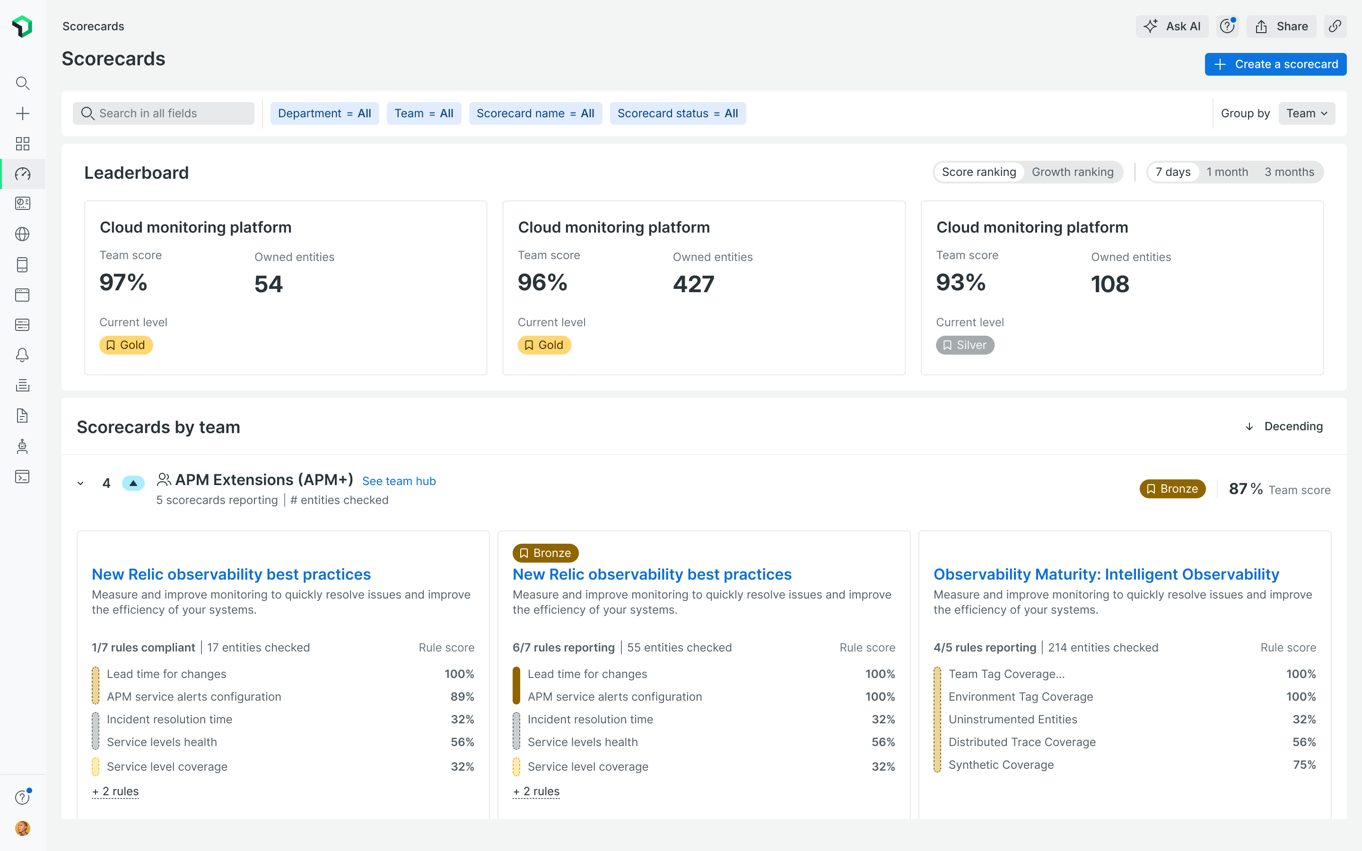1362x851 pixels.
Task: Open the Scorecard name = All filter
Action: [535, 113]
